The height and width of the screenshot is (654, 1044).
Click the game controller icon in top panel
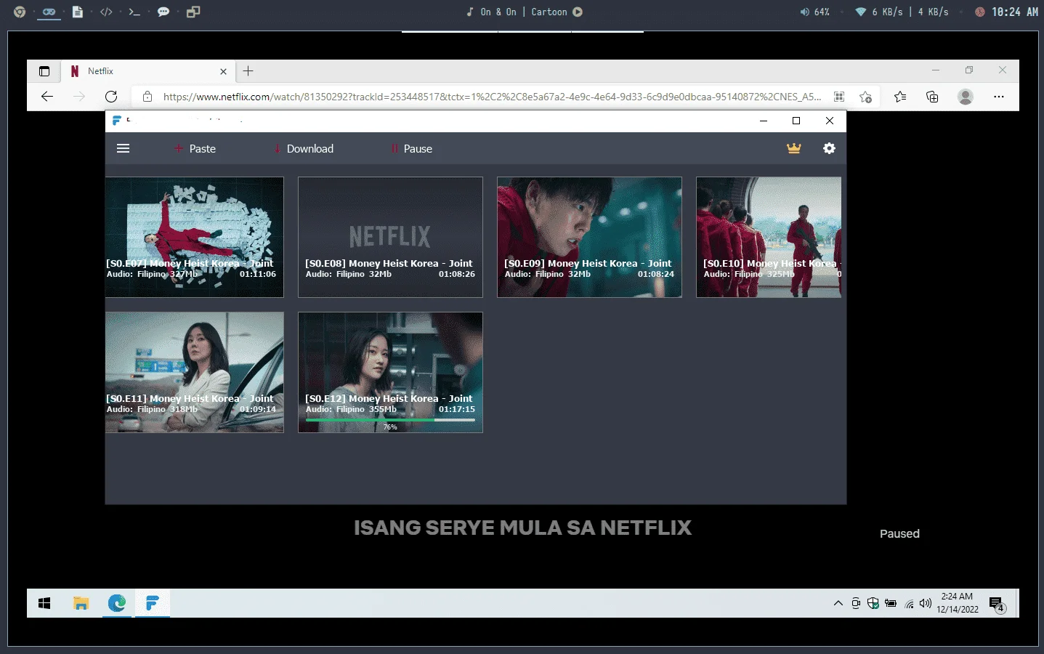pos(49,12)
